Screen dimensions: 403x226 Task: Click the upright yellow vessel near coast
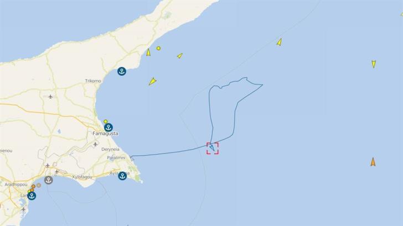pyautogui.click(x=148, y=52)
